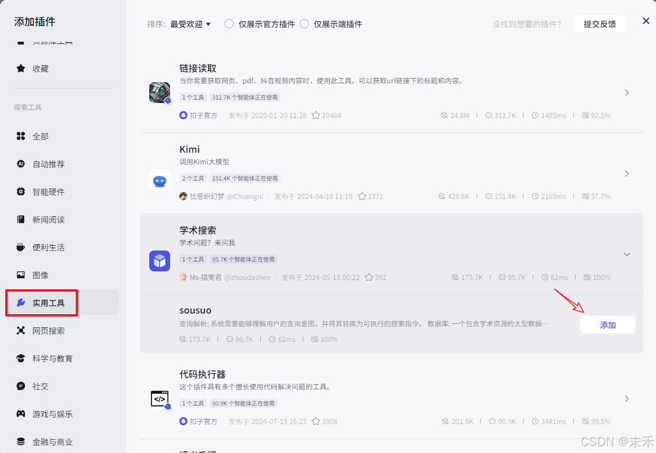The image size is (656, 453).
Task: Click star icon beside 3808 favorites
Action: click(x=316, y=421)
